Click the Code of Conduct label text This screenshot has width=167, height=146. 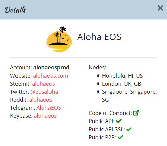pos(110,113)
